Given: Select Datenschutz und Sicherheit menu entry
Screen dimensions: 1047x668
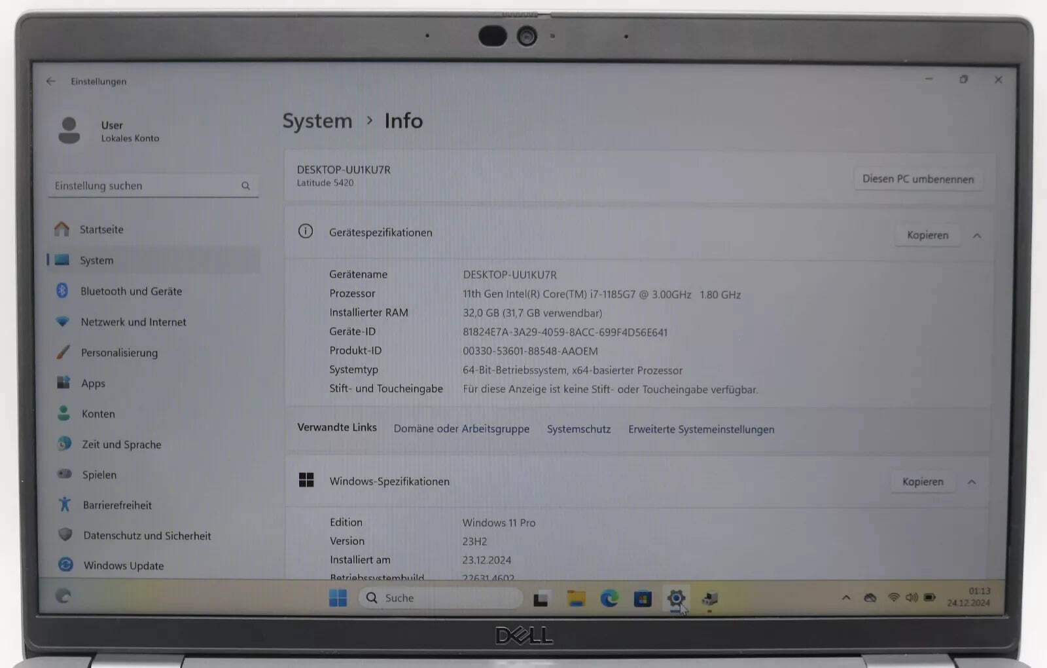Looking at the screenshot, I should click(147, 536).
